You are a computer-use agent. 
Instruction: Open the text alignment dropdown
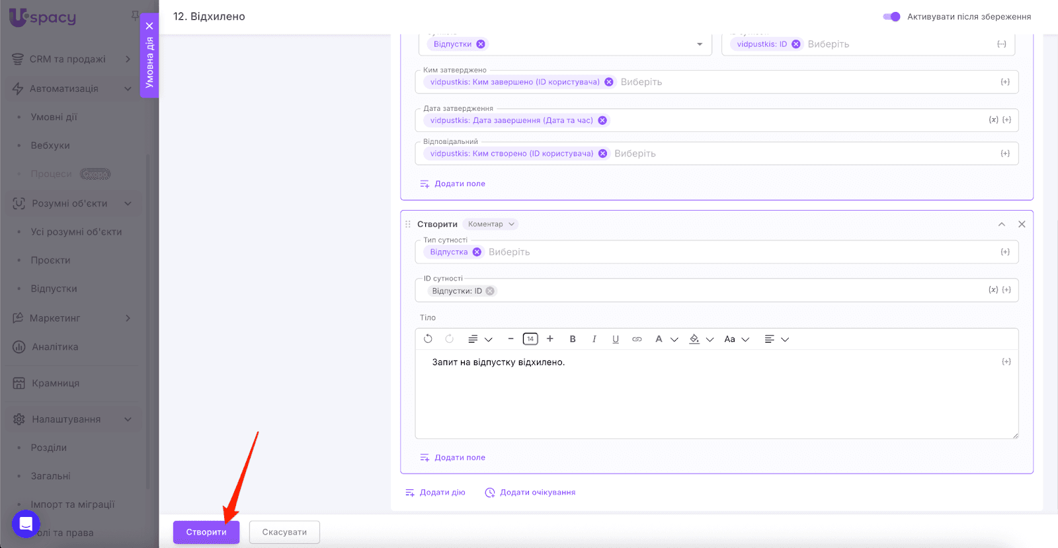coord(777,339)
